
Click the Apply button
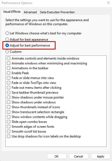tap(101, 156)
